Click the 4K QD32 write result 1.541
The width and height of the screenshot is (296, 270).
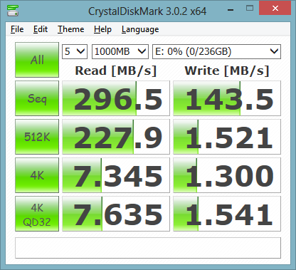coord(227,214)
